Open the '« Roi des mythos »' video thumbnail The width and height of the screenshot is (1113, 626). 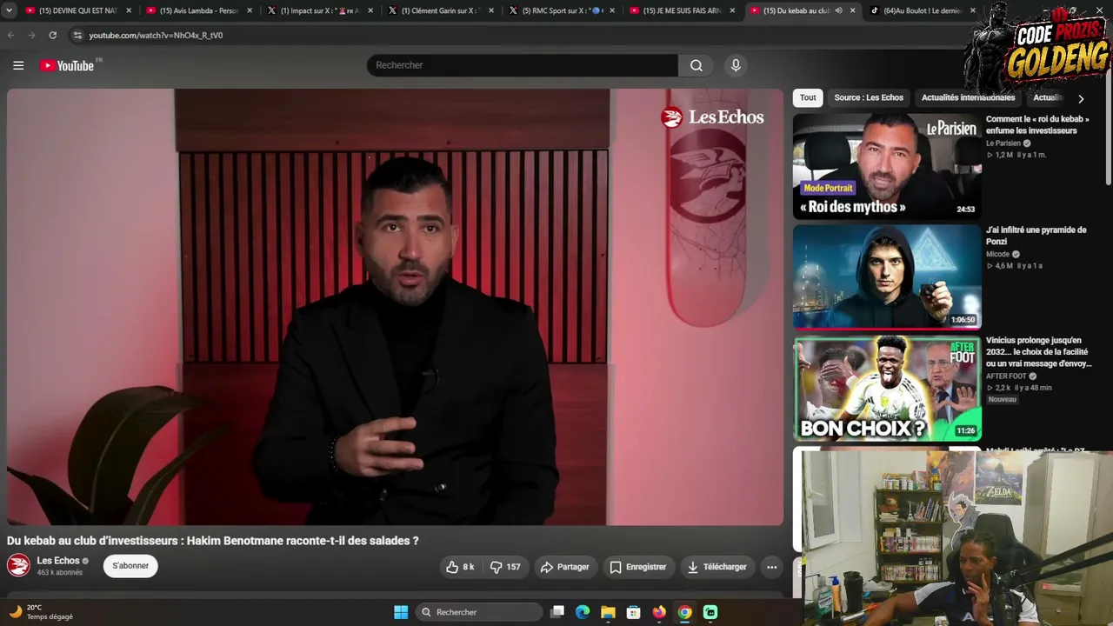887,166
